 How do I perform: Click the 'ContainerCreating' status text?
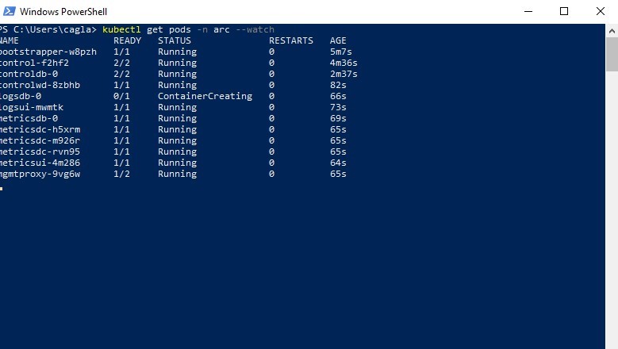point(205,96)
